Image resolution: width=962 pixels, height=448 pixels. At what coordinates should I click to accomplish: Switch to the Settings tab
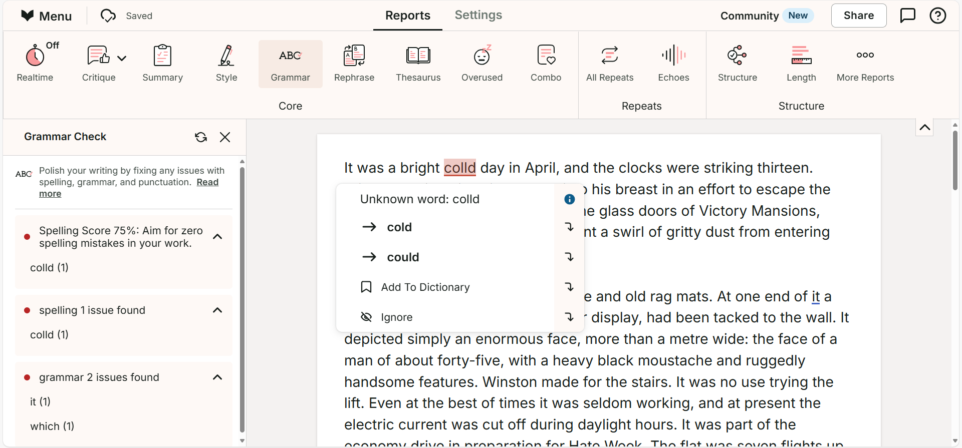tap(478, 15)
